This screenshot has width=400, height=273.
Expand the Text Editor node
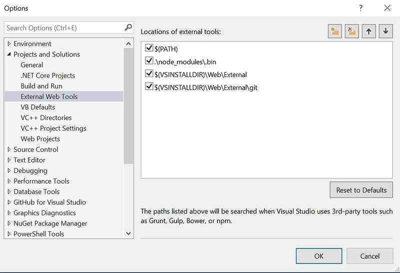(9, 160)
